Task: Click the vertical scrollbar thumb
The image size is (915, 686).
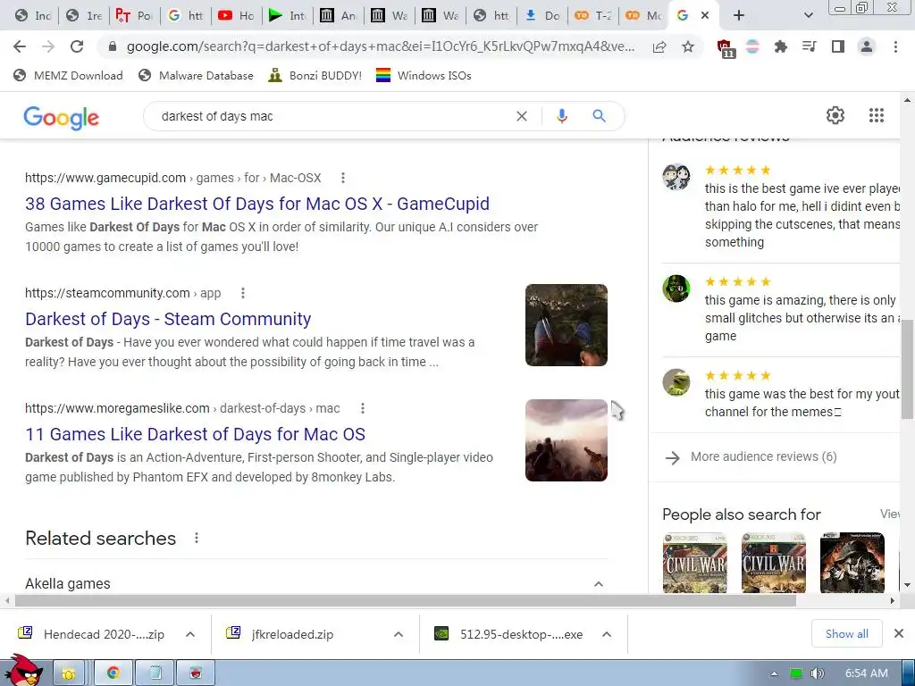Action: click(x=907, y=368)
